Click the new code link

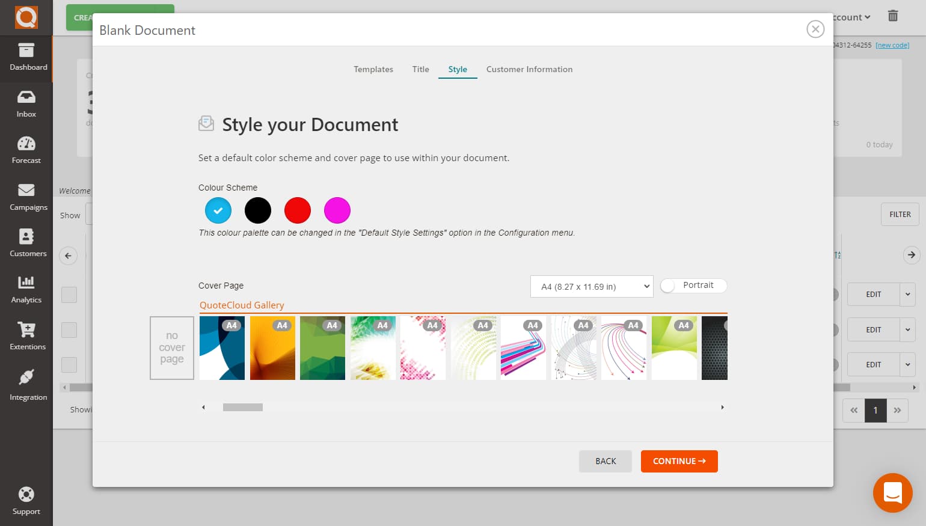(x=892, y=44)
